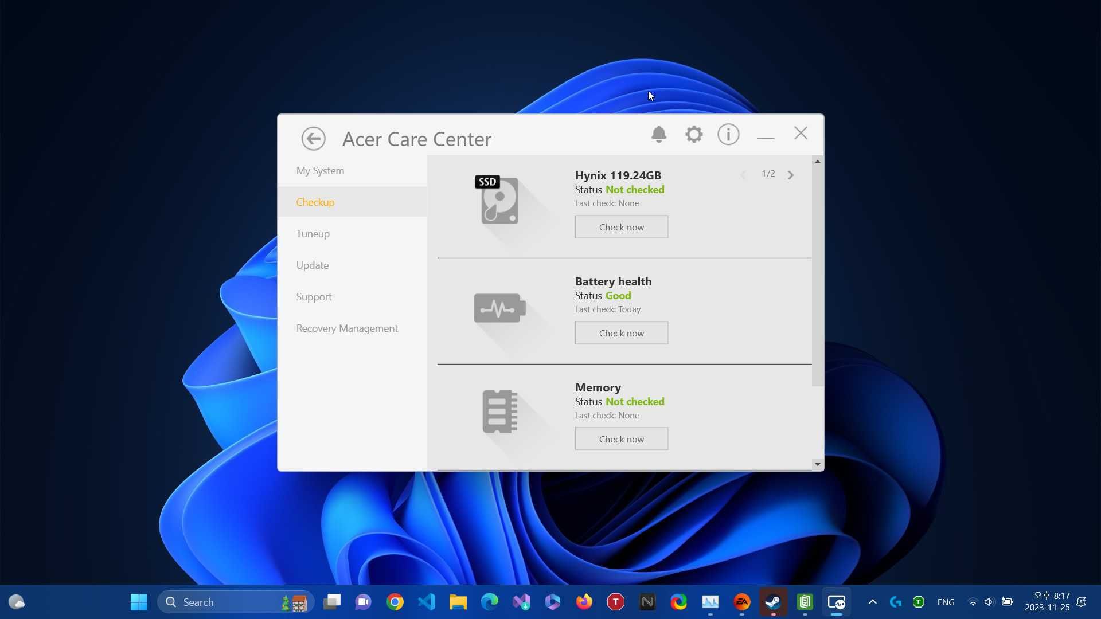The image size is (1101, 619).
Task: Open the red T app on taskbar
Action: click(616, 602)
